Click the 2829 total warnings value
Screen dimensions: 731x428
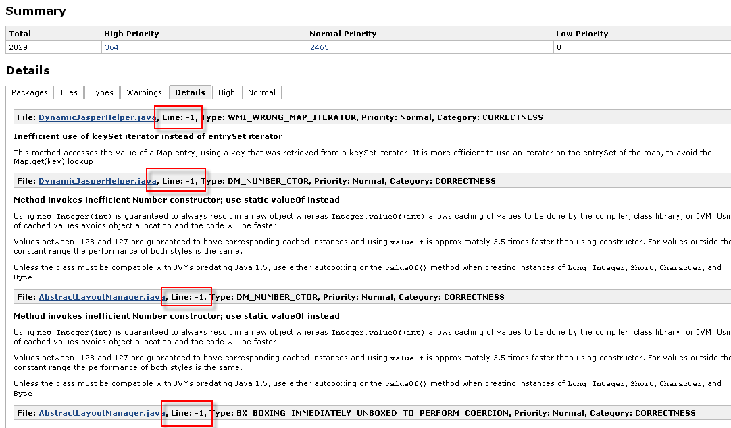(19, 47)
